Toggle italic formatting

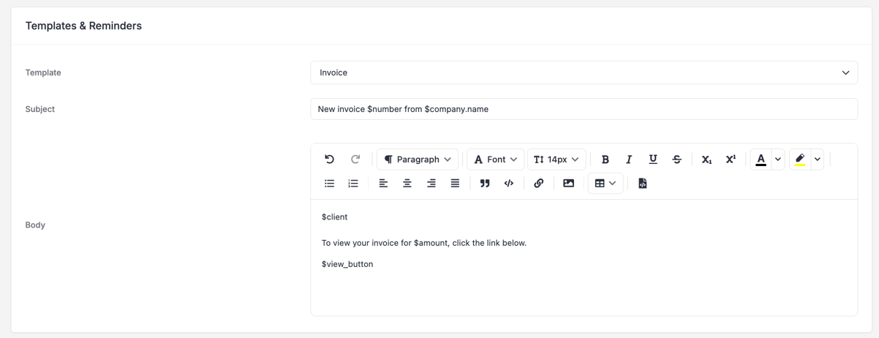tap(629, 159)
